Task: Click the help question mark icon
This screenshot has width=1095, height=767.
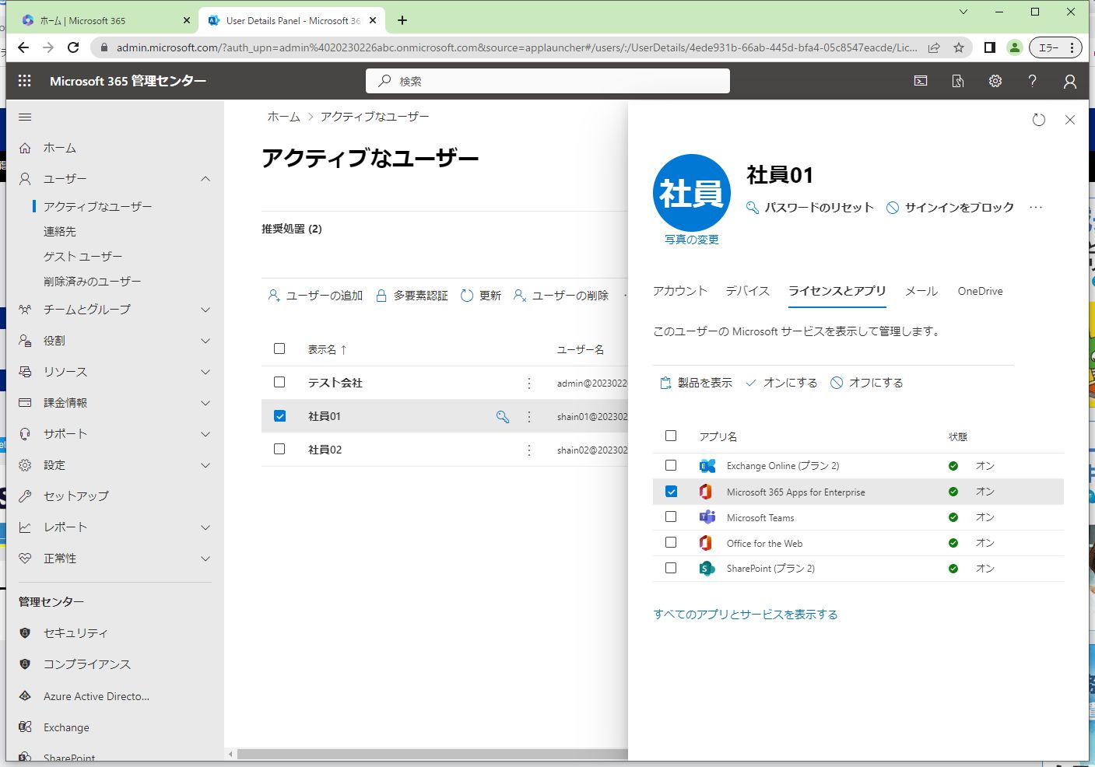Action: pyautogui.click(x=1033, y=81)
